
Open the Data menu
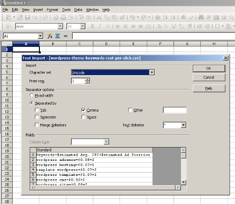point(78,10)
